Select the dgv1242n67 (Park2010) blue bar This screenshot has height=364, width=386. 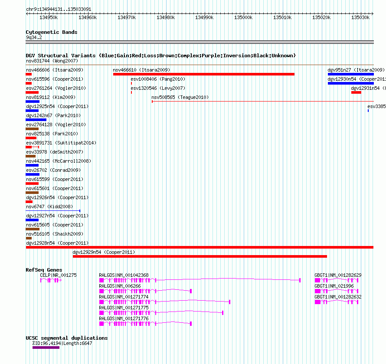[36, 120]
